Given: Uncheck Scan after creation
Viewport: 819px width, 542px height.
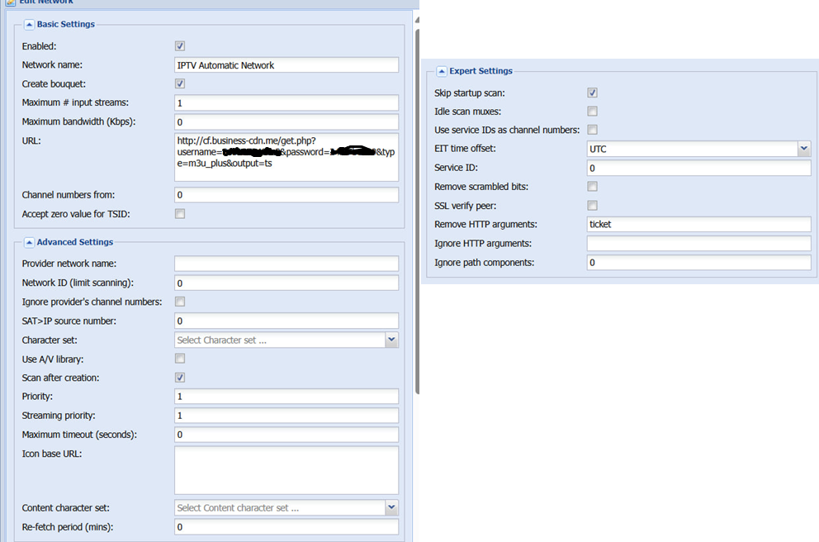Looking at the screenshot, I should 180,378.
